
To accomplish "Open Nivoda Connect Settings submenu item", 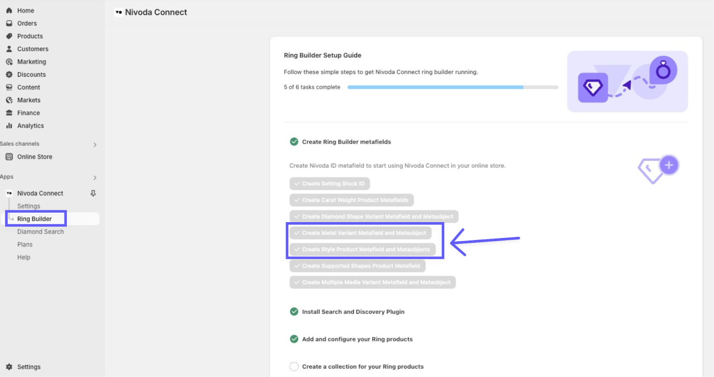I will (x=29, y=206).
